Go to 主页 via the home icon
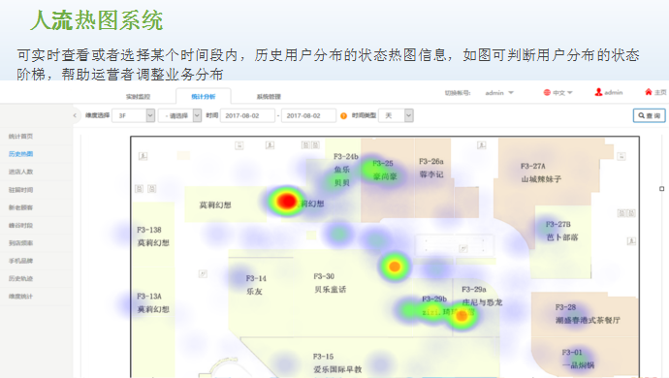Image resolution: width=669 pixels, height=378 pixels. click(649, 92)
